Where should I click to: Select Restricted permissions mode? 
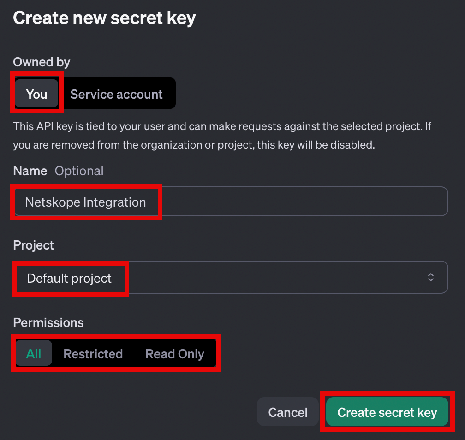(x=93, y=353)
